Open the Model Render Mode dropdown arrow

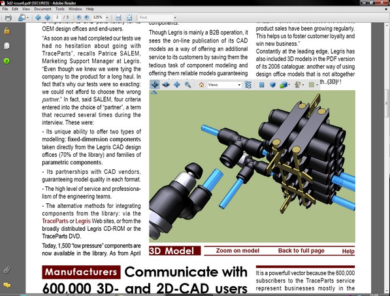(x=289, y=85)
